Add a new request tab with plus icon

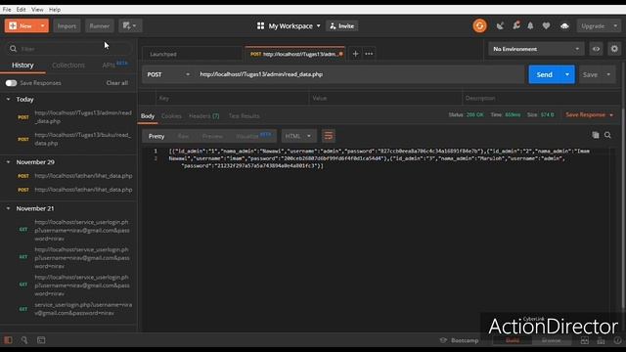coord(355,54)
